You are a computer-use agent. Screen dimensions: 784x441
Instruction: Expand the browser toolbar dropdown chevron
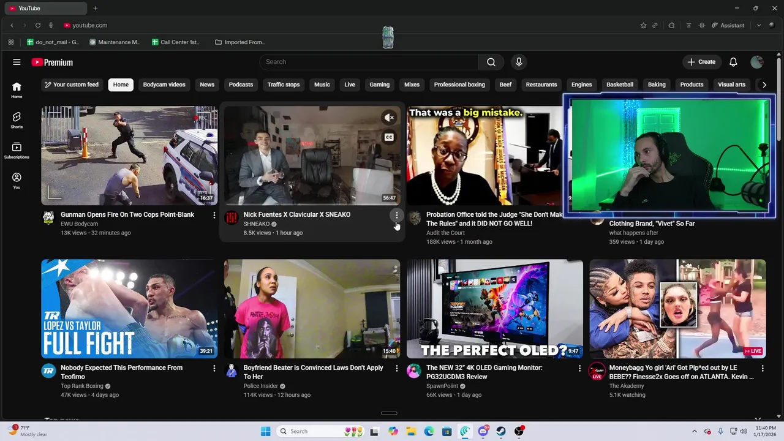(759, 25)
